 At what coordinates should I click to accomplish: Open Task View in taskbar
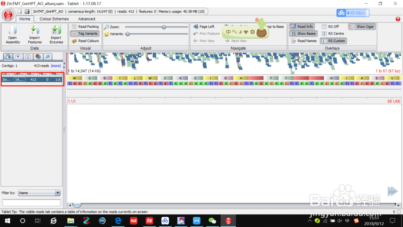(38, 221)
